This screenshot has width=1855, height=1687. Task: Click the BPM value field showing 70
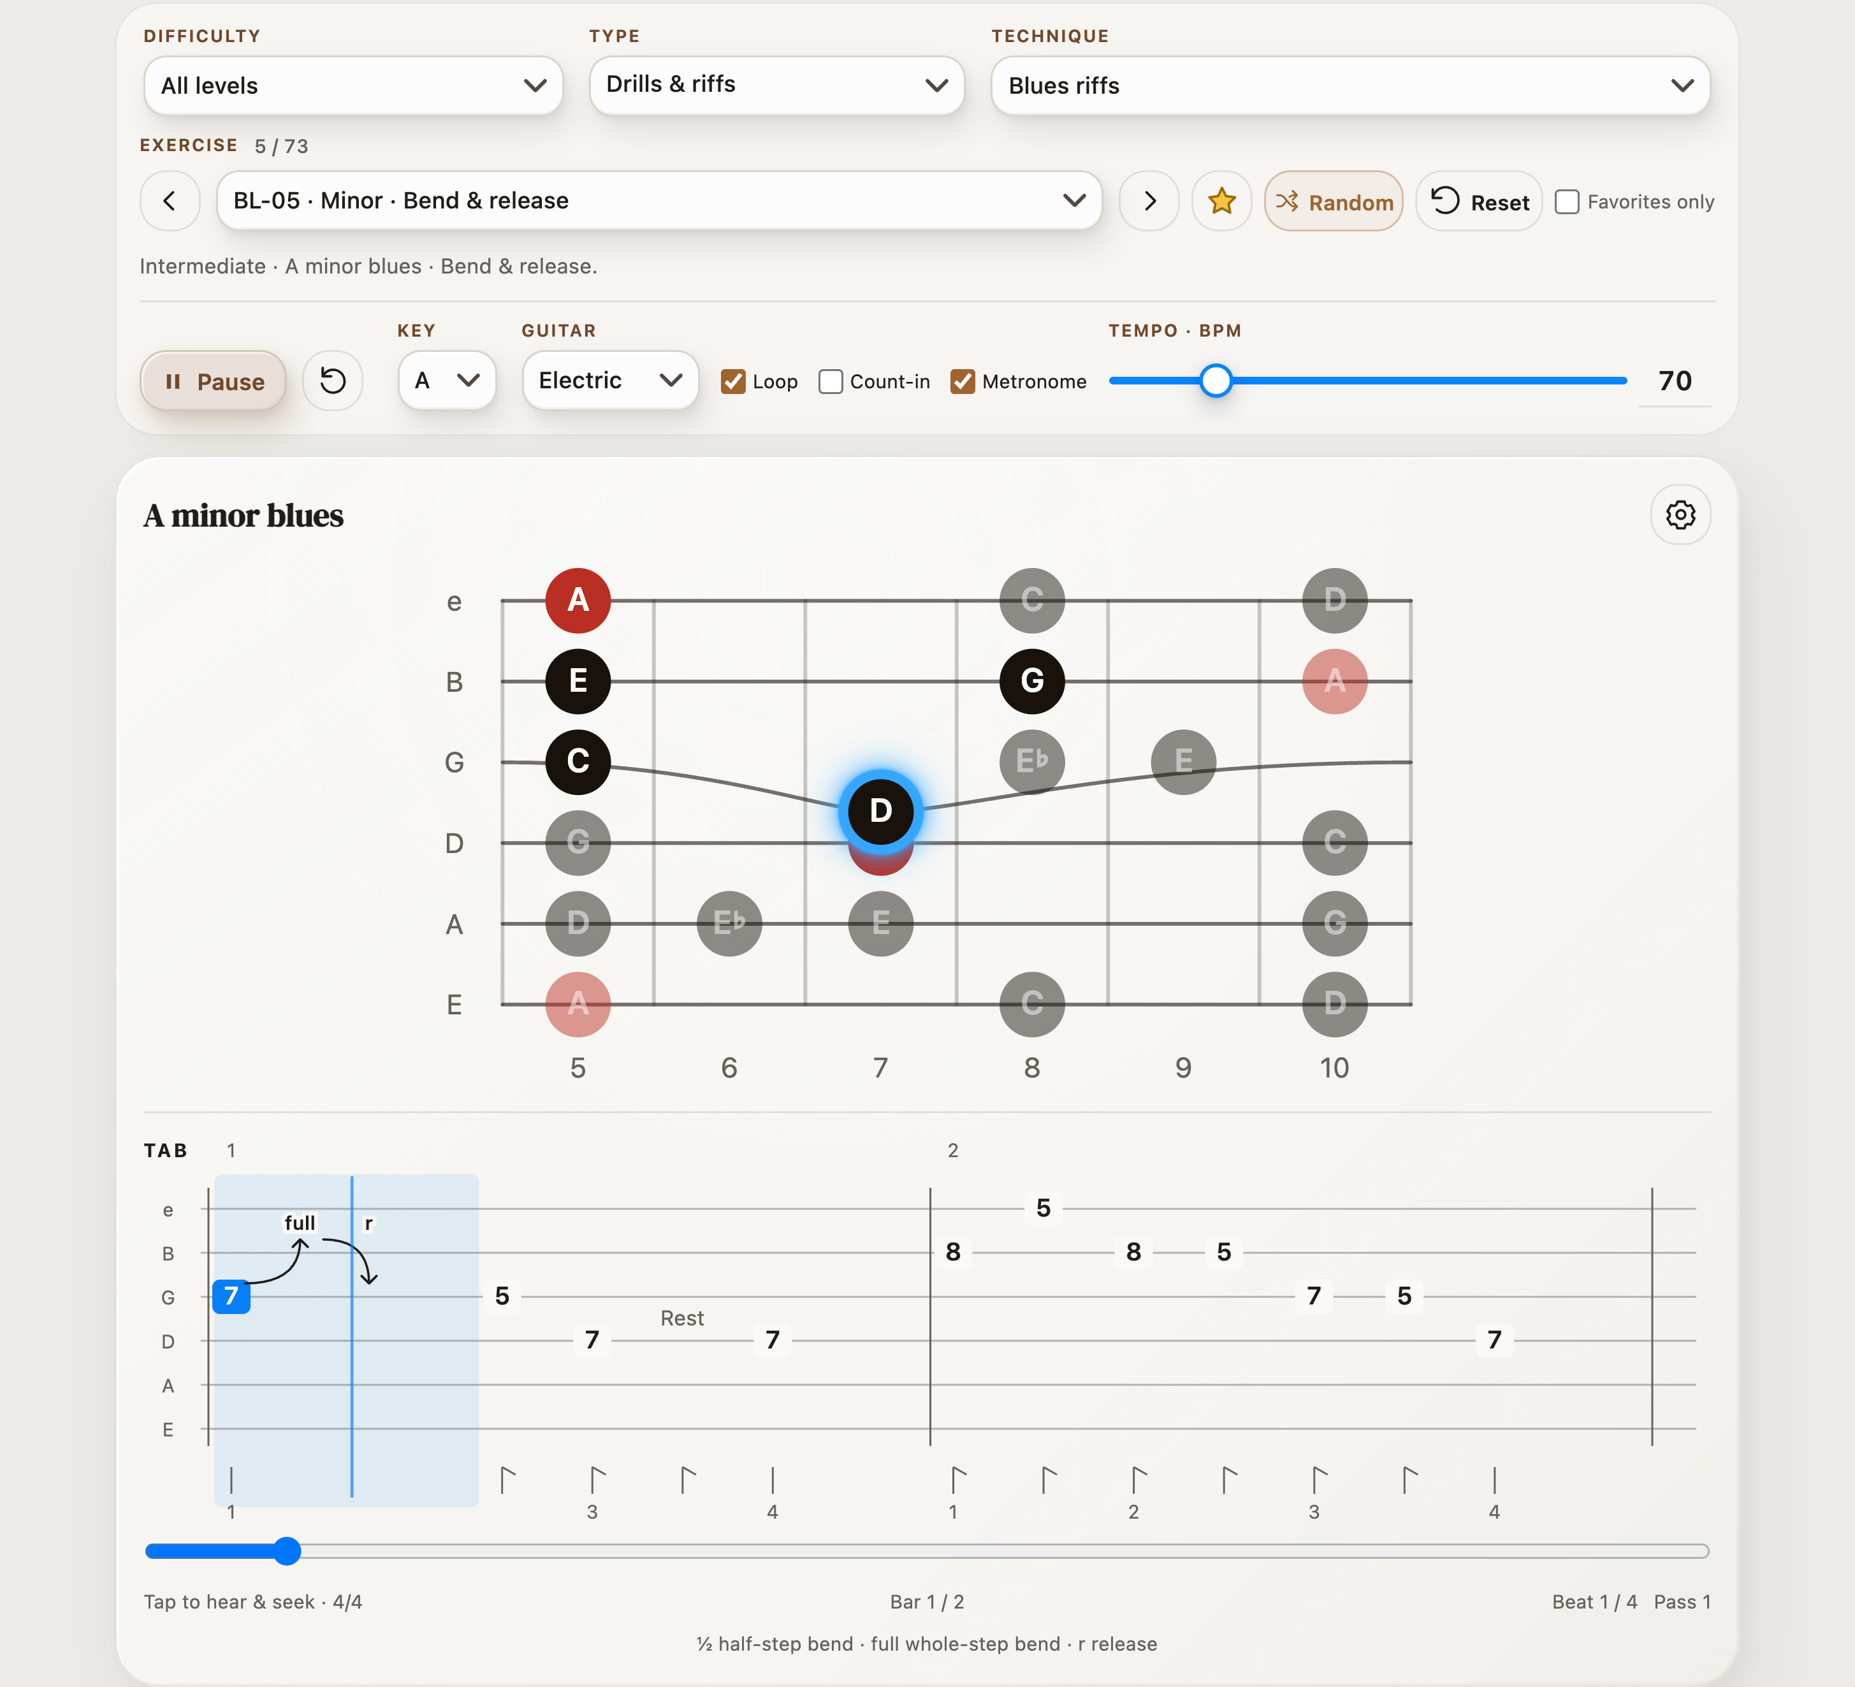pyautogui.click(x=1675, y=380)
